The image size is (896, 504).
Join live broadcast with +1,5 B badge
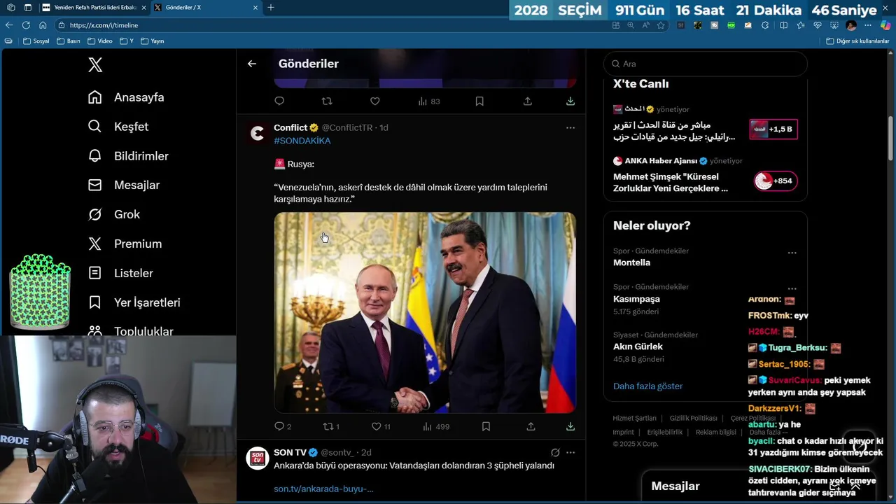click(x=773, y=129)
